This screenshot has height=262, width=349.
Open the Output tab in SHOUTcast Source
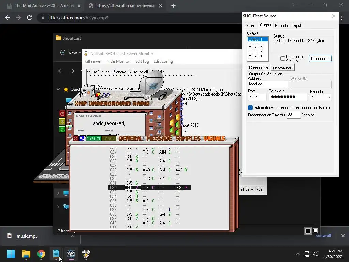click(x=265, y=25)
